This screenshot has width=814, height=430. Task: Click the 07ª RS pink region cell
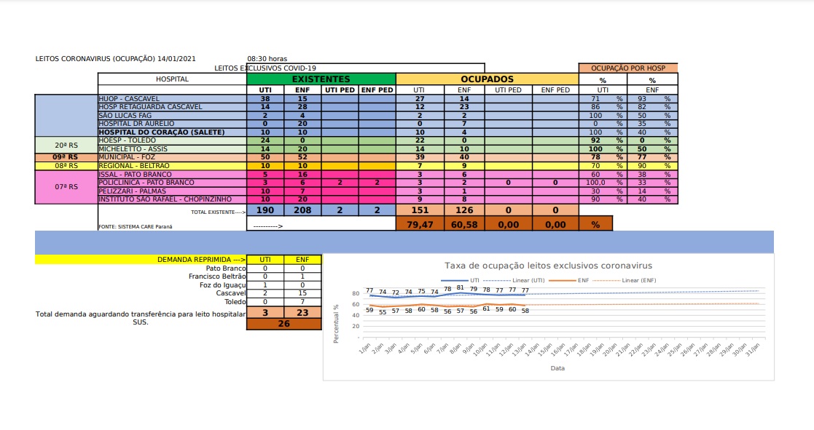click(66, 186)
